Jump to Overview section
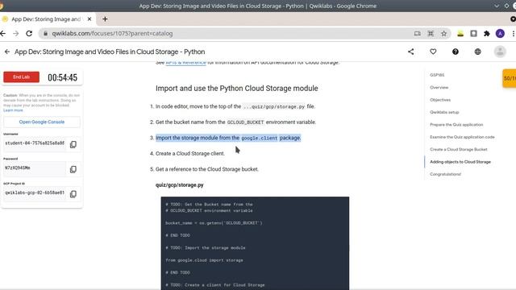Viewport: 516px width, 290px height. pyautogui.click(x=439, y=88)
